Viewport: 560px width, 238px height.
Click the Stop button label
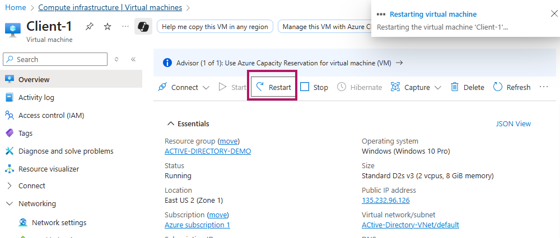point(321,87)
